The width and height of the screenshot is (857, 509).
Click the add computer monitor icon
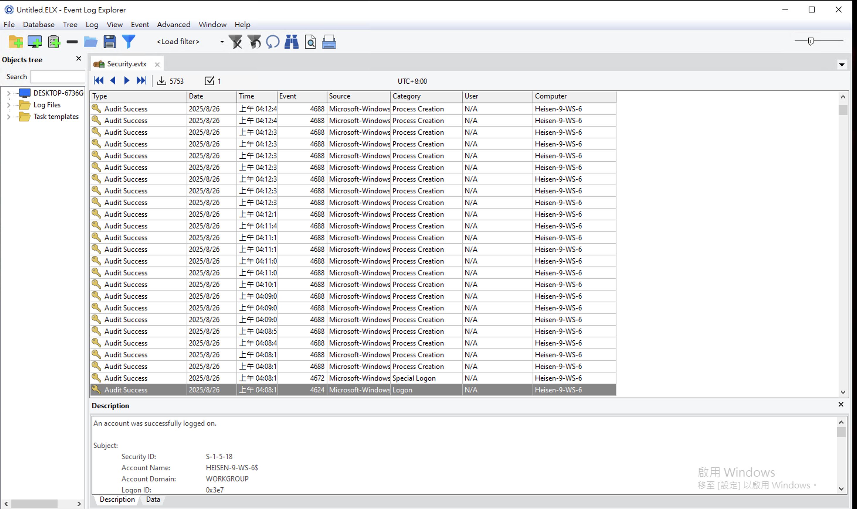pos(35,42)
